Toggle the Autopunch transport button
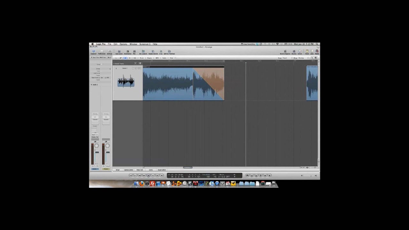This screenshot has width=409, height=230. click(x=251, y=175)
